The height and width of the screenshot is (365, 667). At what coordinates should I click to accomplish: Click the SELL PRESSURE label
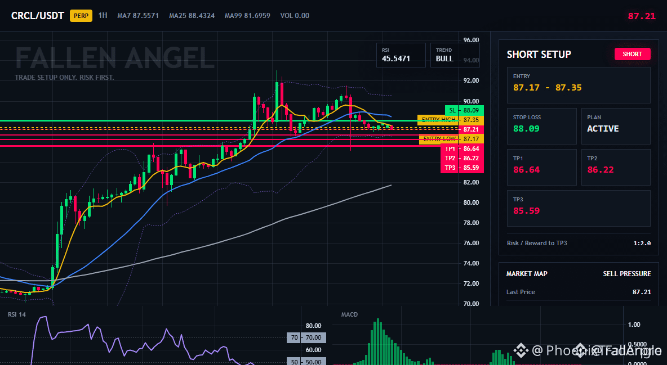626,274
